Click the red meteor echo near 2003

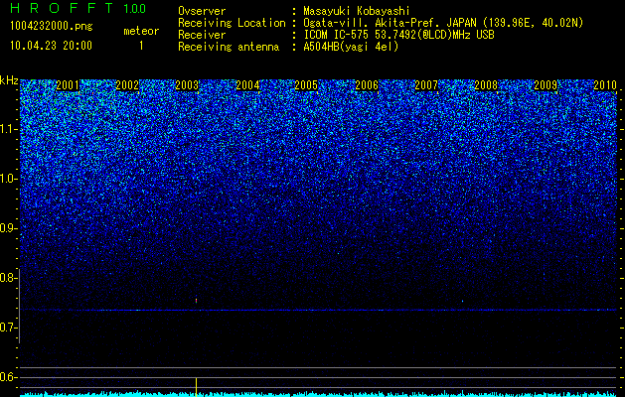196,301
